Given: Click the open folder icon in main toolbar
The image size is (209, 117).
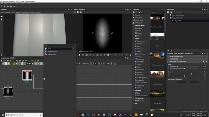Looking at the screenshot, I should click(x=8, y=6).
